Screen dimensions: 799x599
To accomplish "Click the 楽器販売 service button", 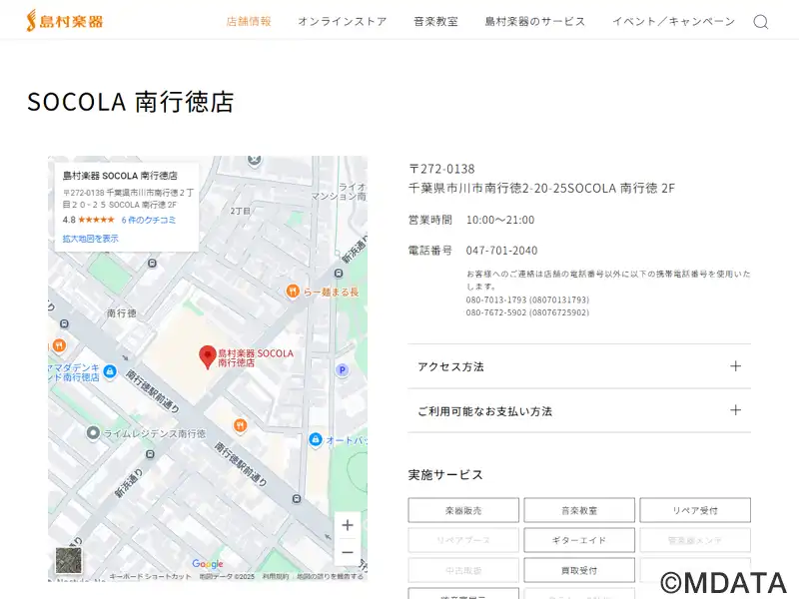I will [463, 510].
